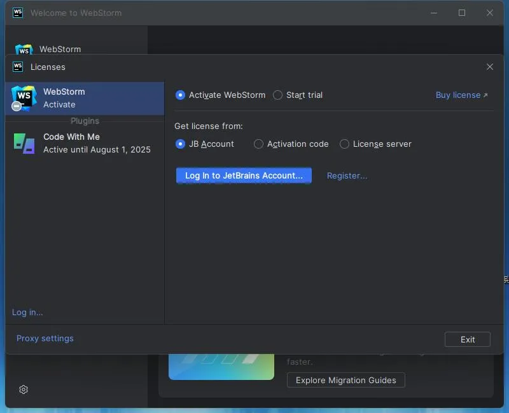Click Explore Migration Guides button
The image size is (509, 413).
point(345,380)
